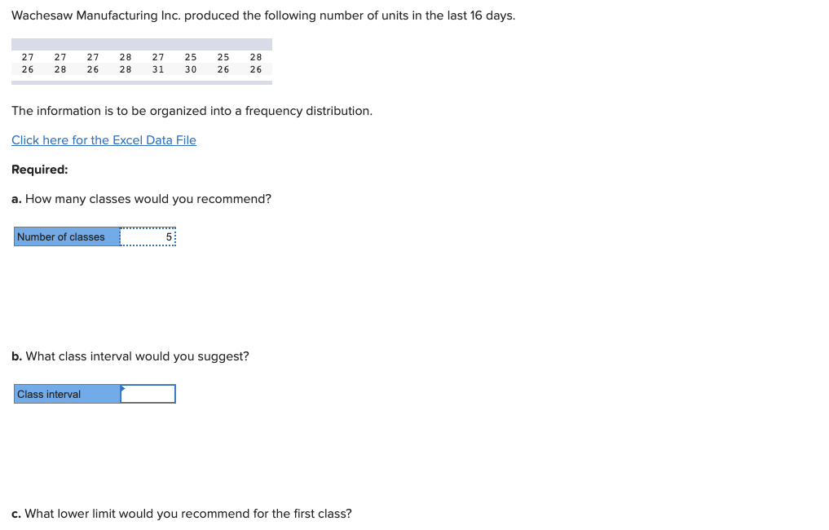Click the question a text
Image resolution: width=829 pixels, height=530 pixels.
pyautogui.click(x=141, y=199)
